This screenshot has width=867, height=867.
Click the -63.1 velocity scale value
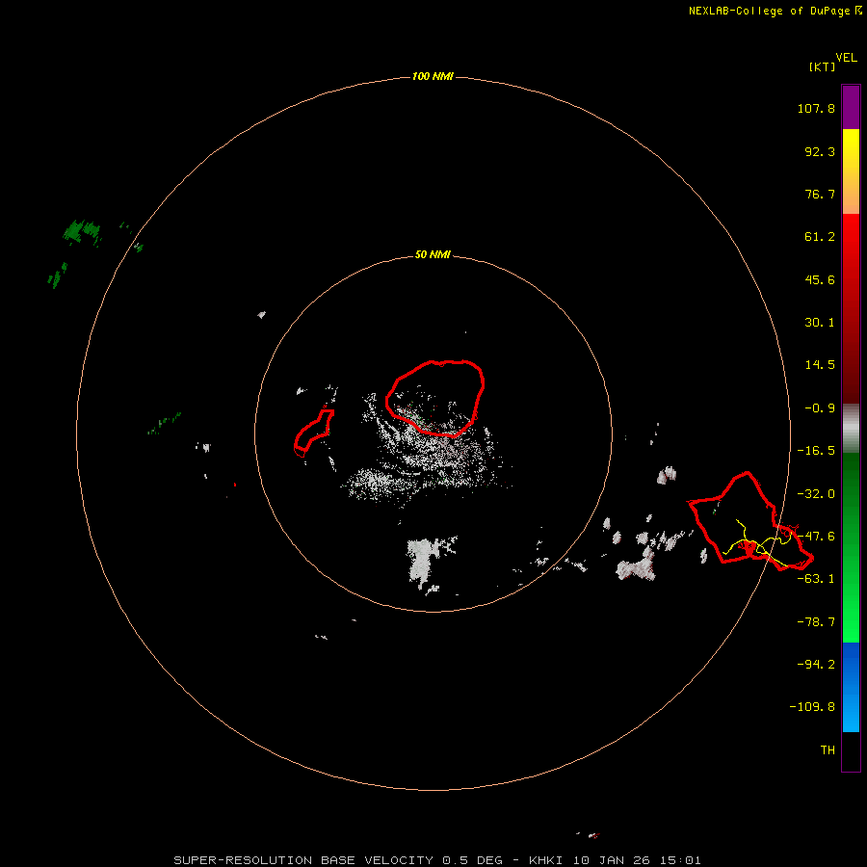(x=816, y=579)
